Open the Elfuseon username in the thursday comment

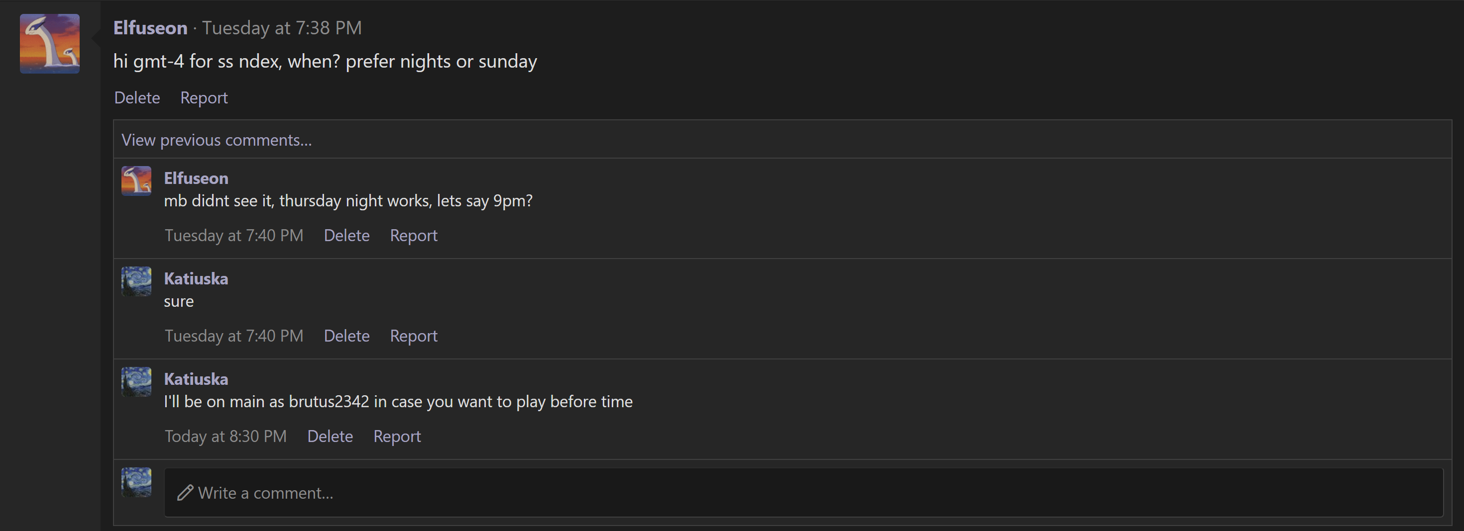[196, 178]
